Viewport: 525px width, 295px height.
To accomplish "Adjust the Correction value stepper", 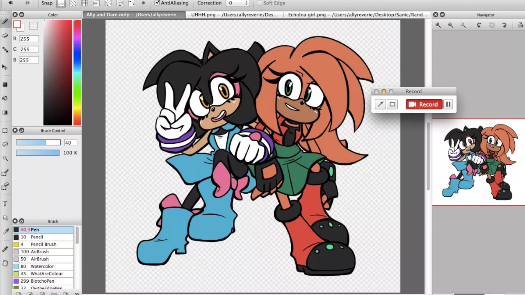I will tap(247, 3).
